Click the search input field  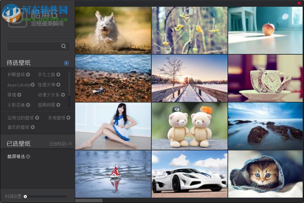38,47
